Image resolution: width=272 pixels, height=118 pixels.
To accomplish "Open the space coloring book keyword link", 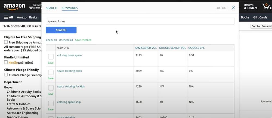I will tap(69, 71).
